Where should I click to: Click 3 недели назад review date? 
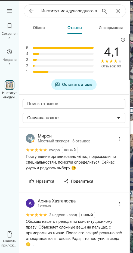point(63,215)
